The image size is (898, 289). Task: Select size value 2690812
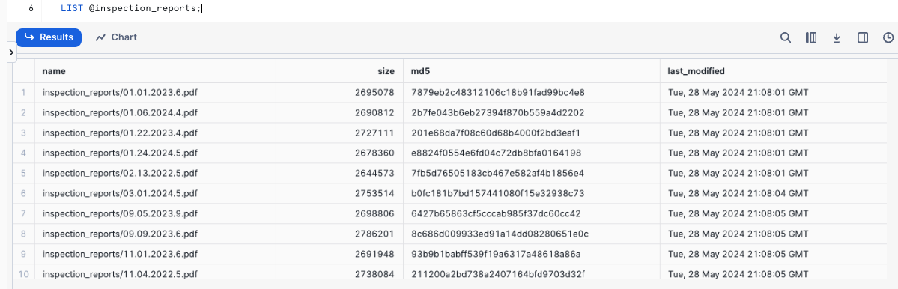click(339, 113)
